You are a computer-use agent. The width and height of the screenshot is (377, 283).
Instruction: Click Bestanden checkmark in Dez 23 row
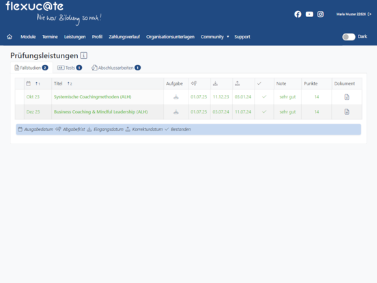264,111
